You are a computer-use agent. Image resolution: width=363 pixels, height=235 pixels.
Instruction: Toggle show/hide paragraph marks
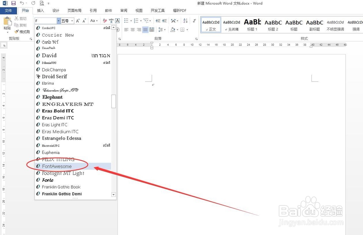pos(194,21)
